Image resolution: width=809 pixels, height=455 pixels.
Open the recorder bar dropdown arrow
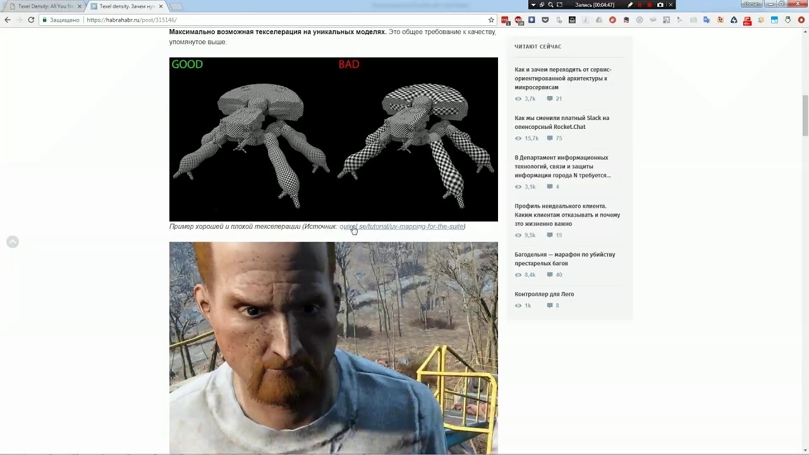(533, 4)
